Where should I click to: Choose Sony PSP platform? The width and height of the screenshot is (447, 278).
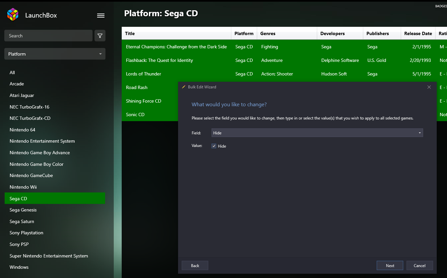pos(55,244)
